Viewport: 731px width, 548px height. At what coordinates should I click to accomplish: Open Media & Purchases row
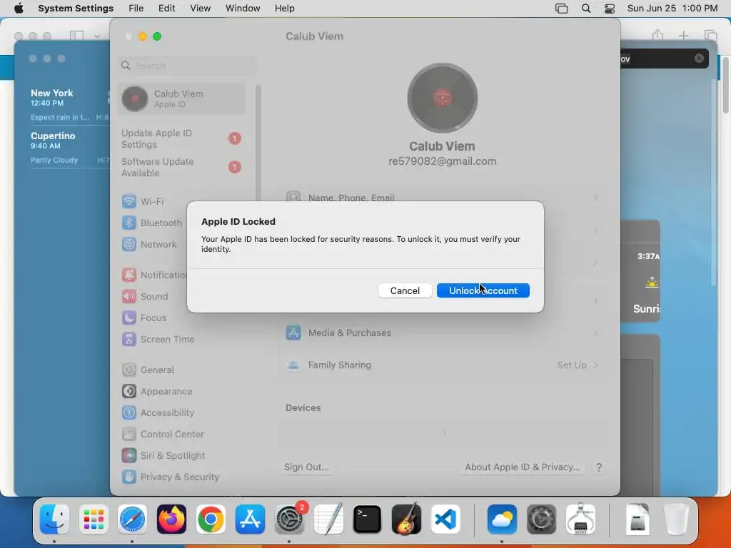442,333
